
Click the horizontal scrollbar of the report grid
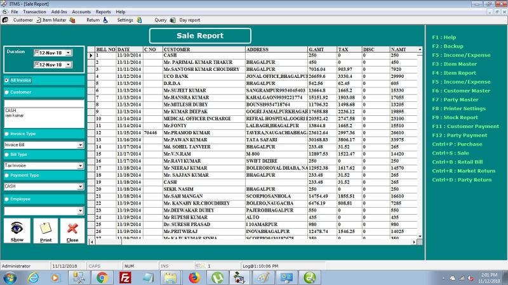click(x=253, y=242)
